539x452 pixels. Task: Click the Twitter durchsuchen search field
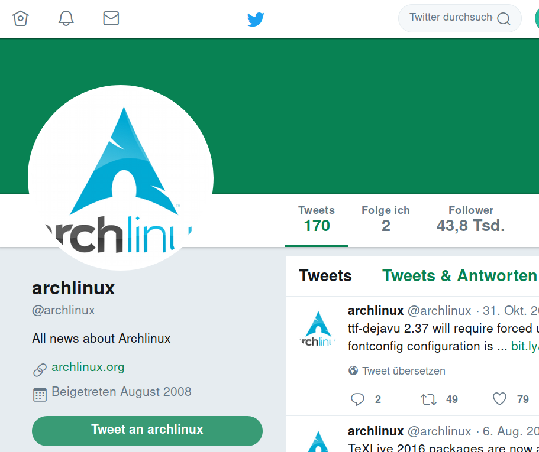tap(460, 18)
